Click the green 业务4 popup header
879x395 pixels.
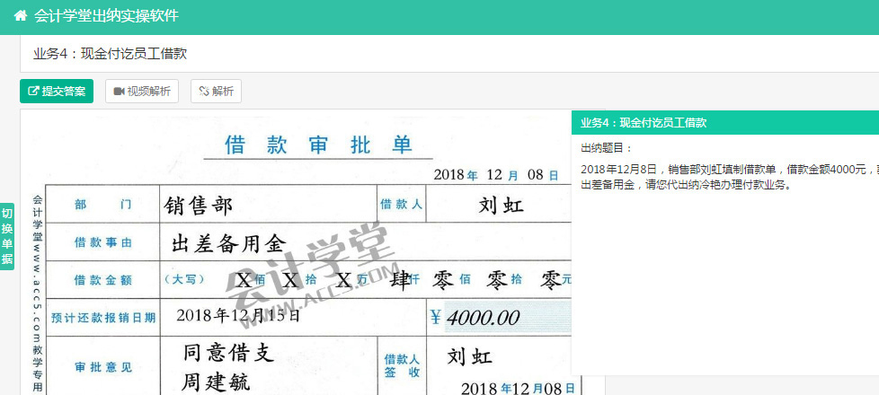click(x=724, y=122)
